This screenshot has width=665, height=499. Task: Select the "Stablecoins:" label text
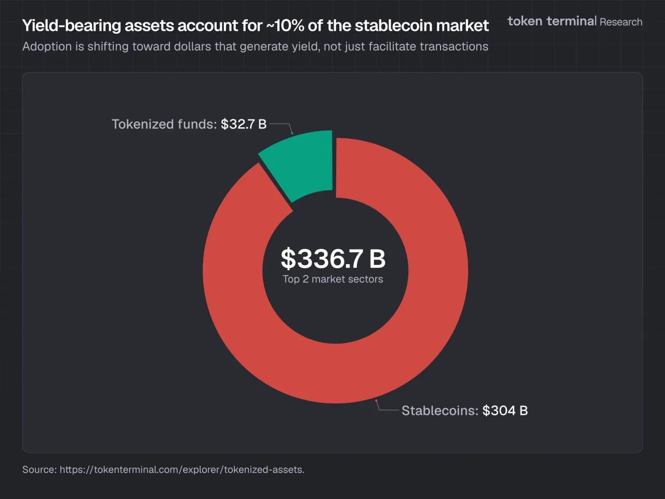(x=440, y=411)
